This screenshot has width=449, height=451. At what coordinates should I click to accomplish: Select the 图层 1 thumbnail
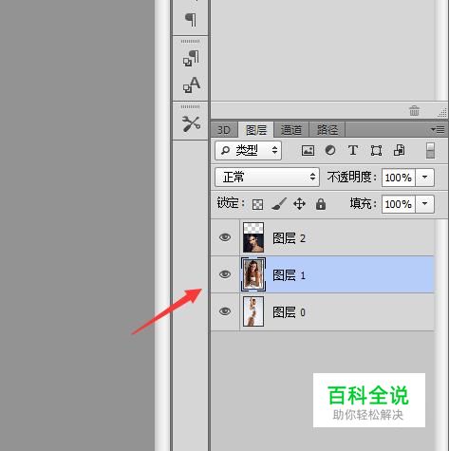[253, 274]
